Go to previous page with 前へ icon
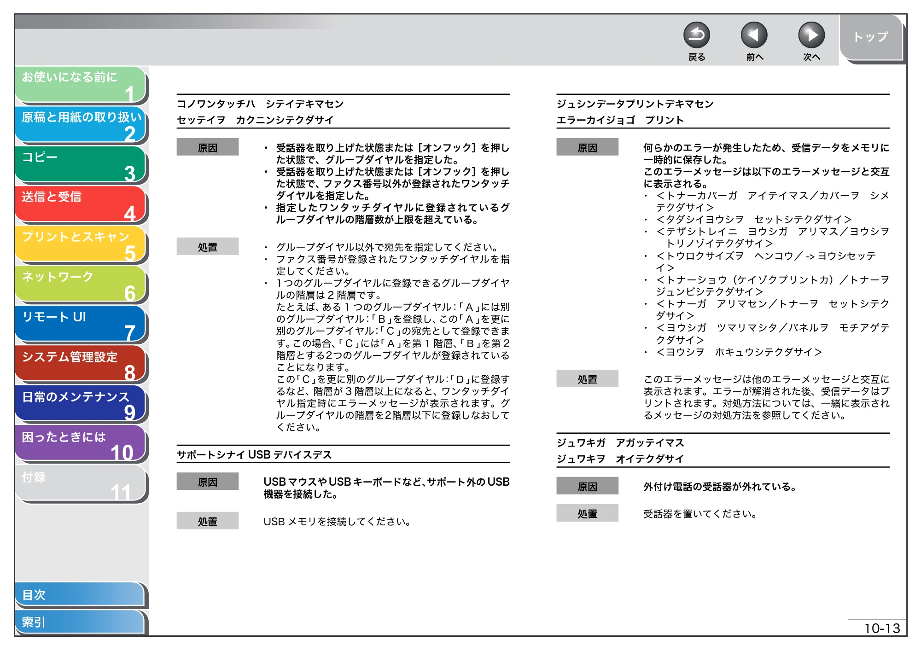Screen dimensions: 921x651 coord(754,35)
